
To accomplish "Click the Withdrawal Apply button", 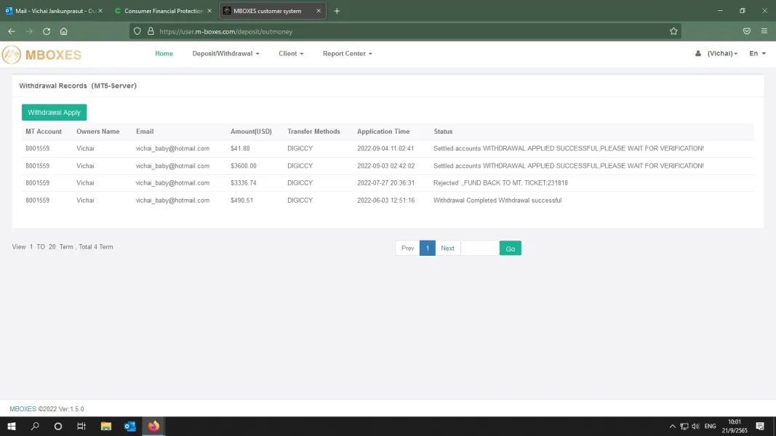I will pyautogui.click(x=54, y=112).
